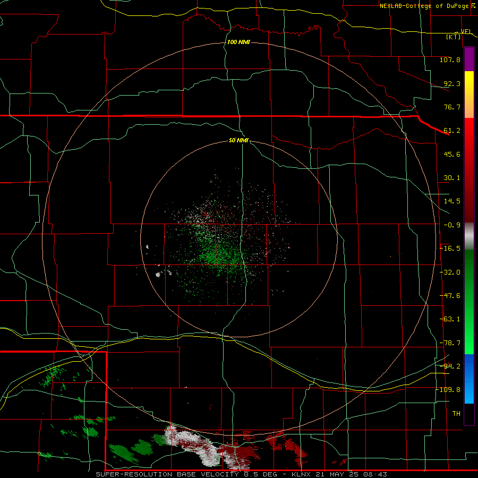Select the -63.1 value on the velocity scale
Viewport: 478px width, 478px height.
pyautogui.click(x=450, y=319)
